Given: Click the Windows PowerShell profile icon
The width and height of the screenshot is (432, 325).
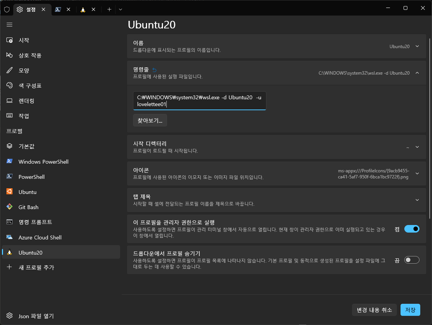Looking at the screenshot, I should pos(9,161).
